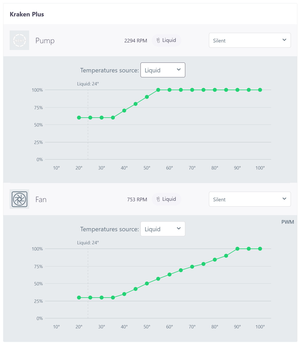Open the Fan Silent profile dropdown
This screenshot has width=300, height=343.
click(250, 199)
